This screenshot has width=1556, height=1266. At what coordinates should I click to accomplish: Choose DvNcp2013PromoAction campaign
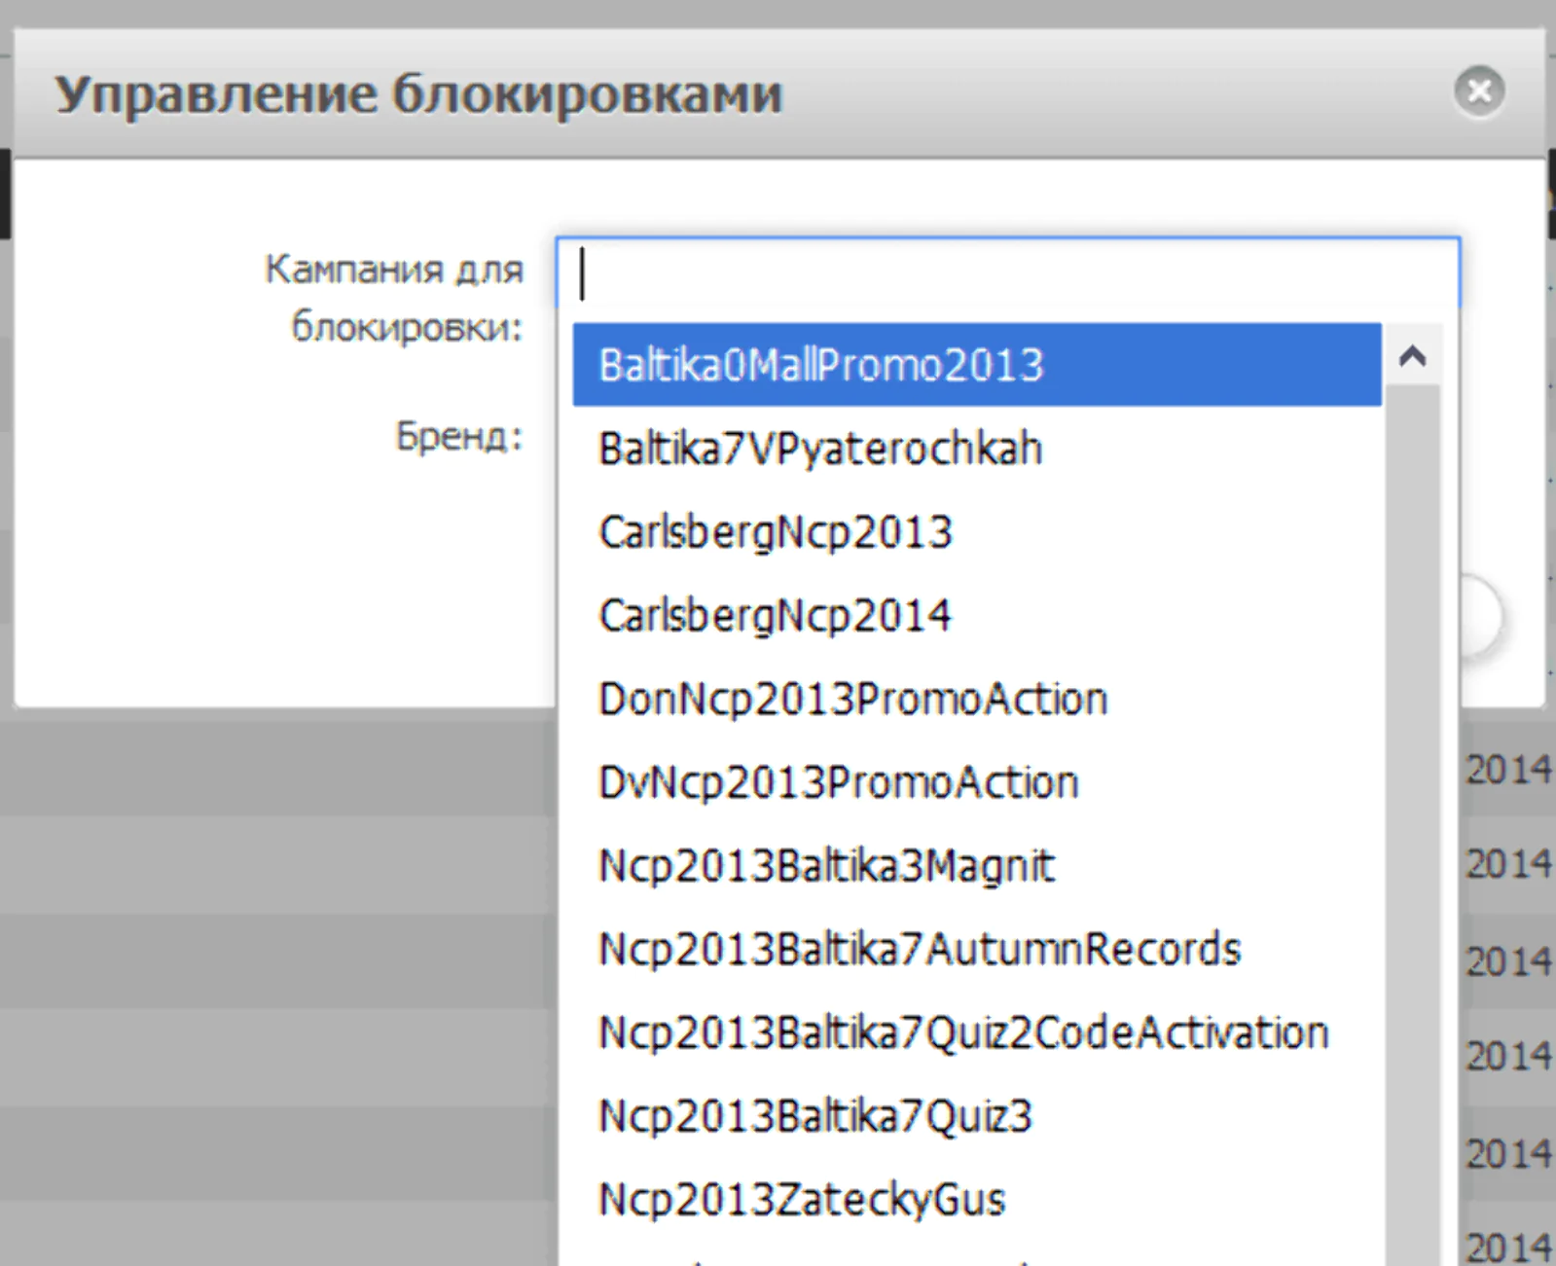[977, 783]
